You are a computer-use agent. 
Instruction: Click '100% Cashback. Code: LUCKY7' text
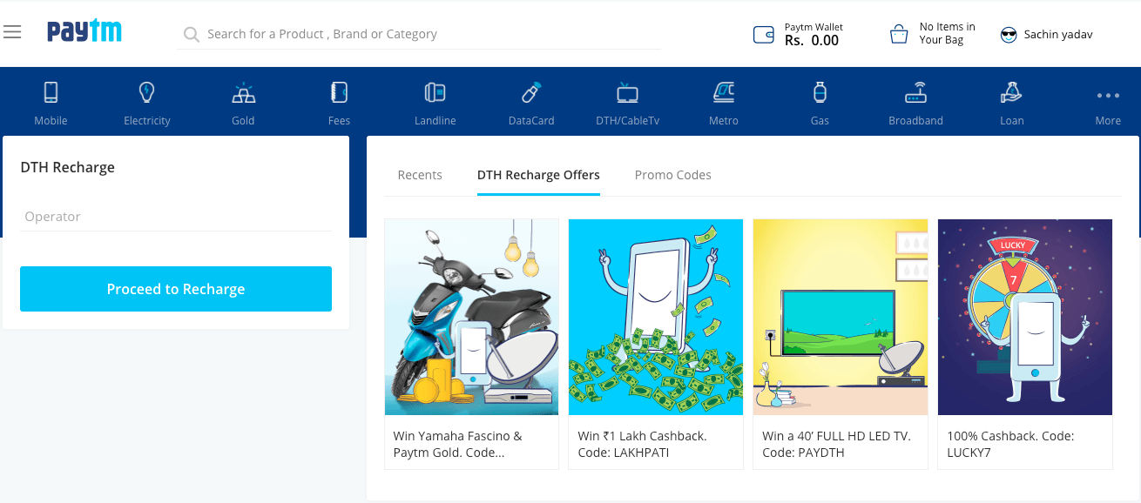coord(1010,444)
